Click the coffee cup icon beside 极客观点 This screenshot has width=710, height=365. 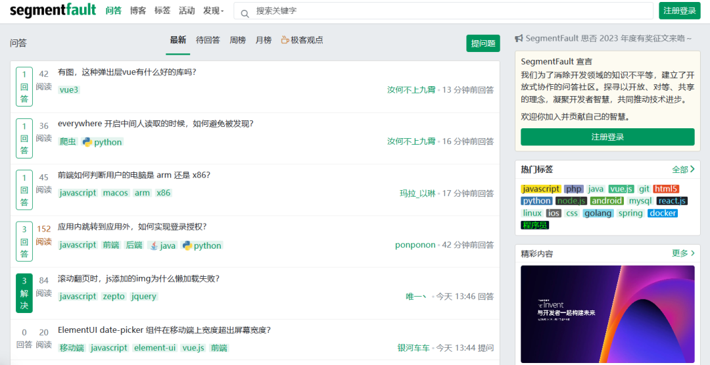[285, 40]
